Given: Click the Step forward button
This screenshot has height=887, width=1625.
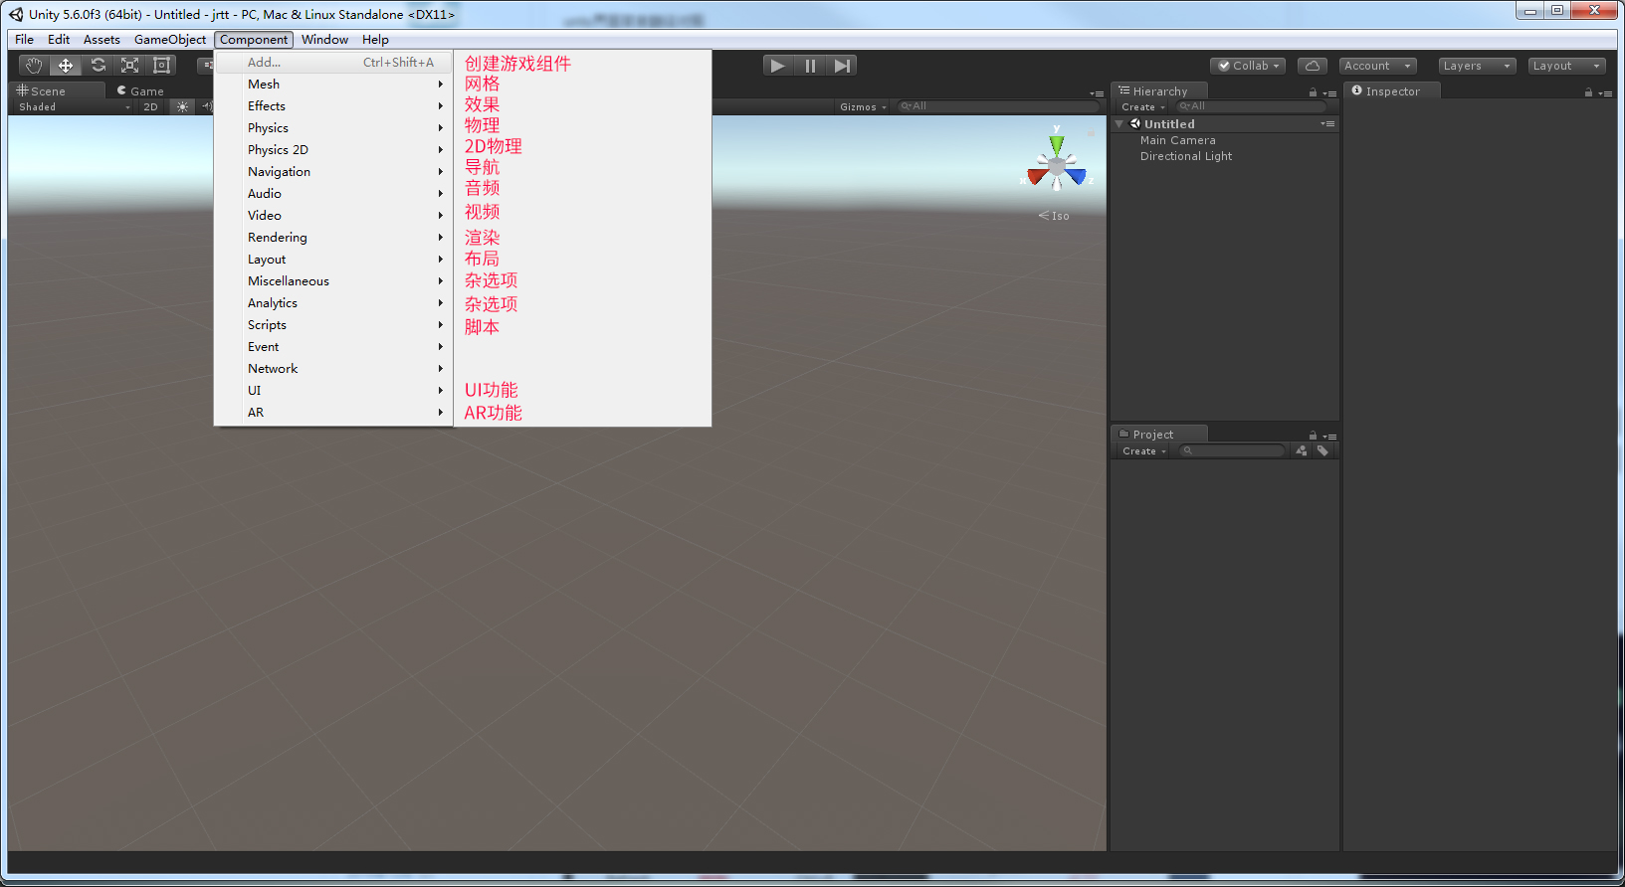Looking at the screenshot, I should click(x=842, y=66).
